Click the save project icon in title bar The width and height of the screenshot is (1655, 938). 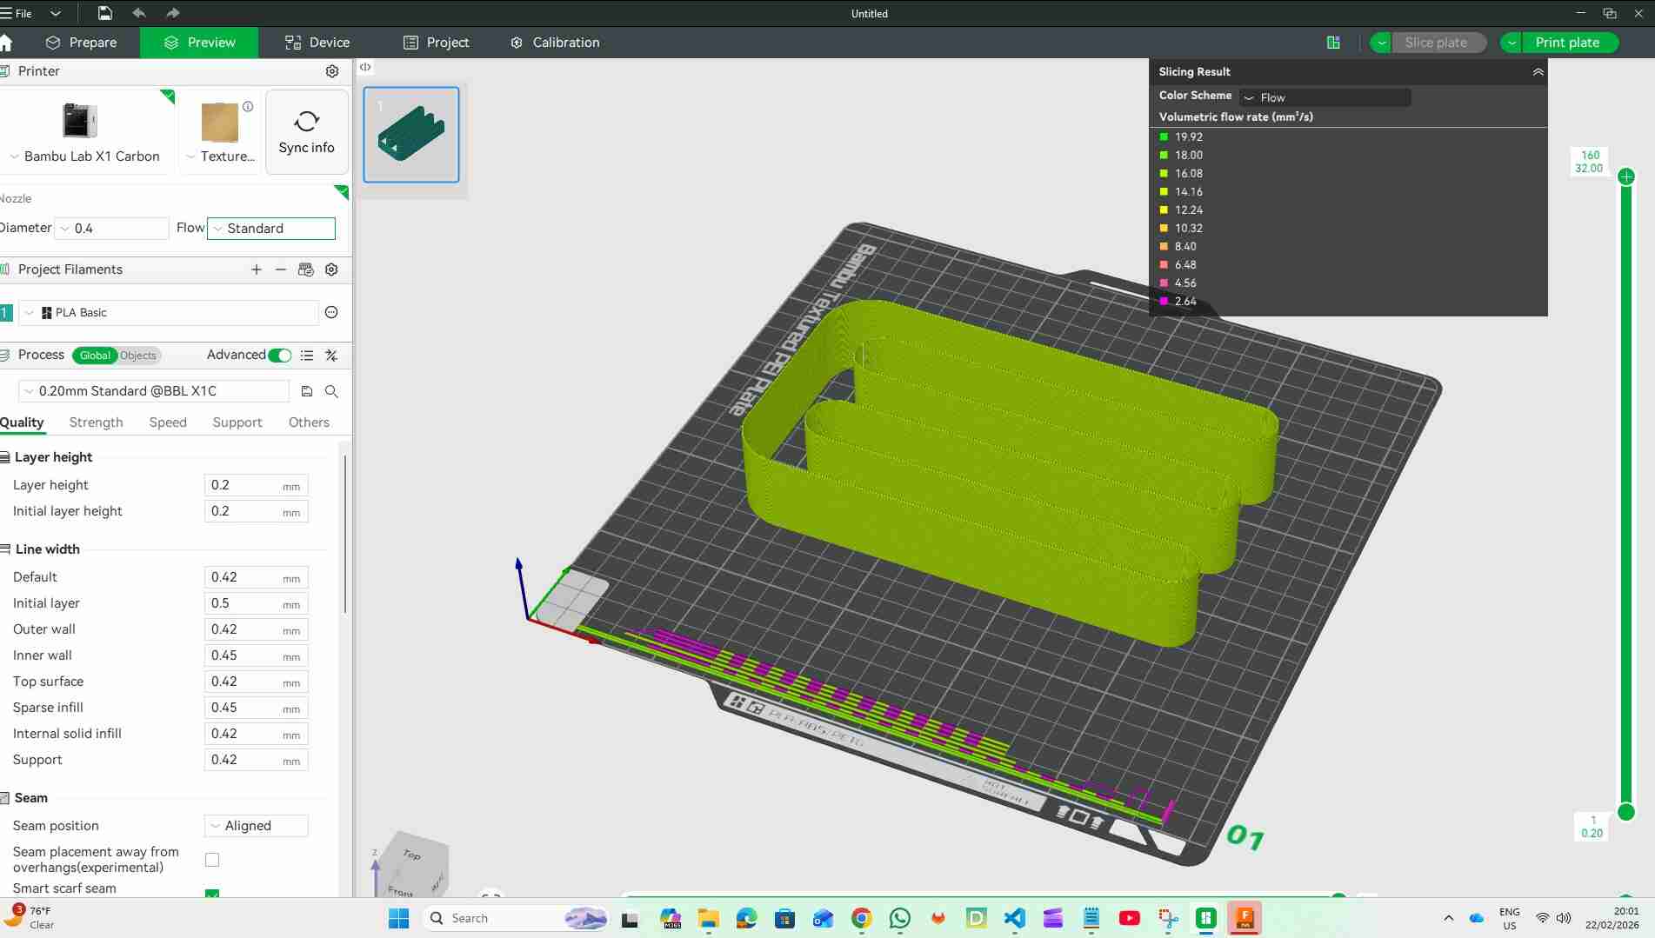(x=104, y=13)
